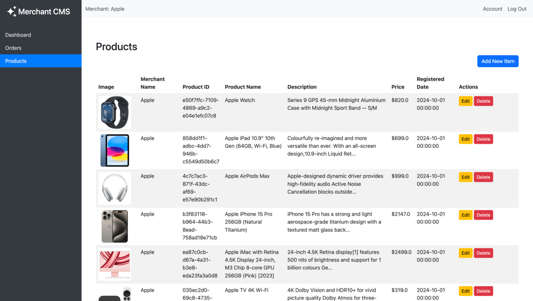The width and height of the screenshot is (533, 301).
Task: Open the pink iMac product image
Action: point(114,264)
